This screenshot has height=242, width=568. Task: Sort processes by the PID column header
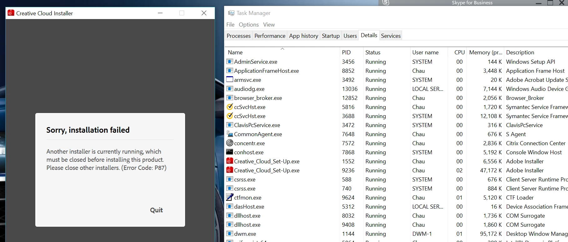[351, 52]
